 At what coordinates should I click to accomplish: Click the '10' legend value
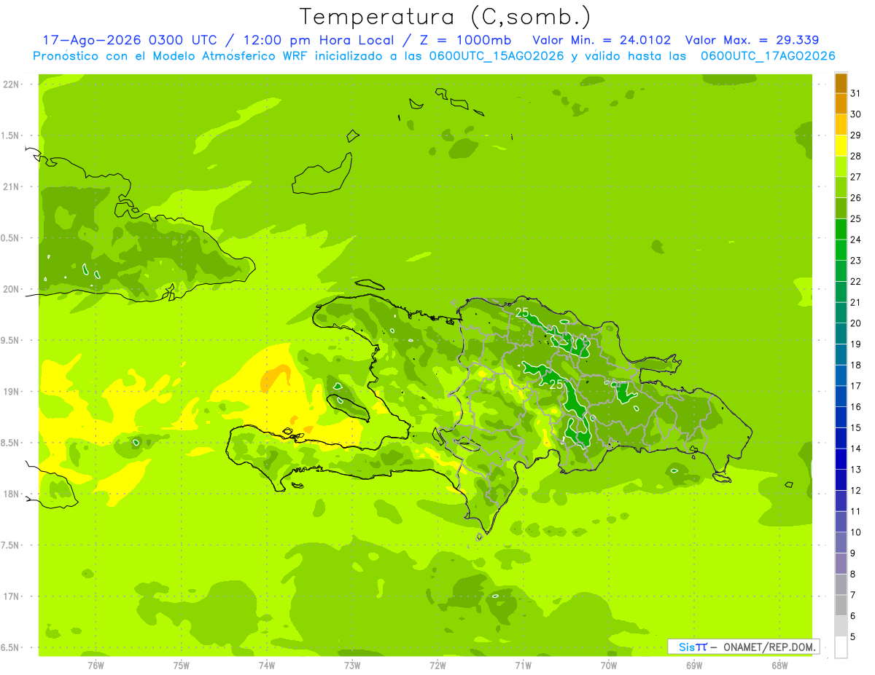point(856,532)
